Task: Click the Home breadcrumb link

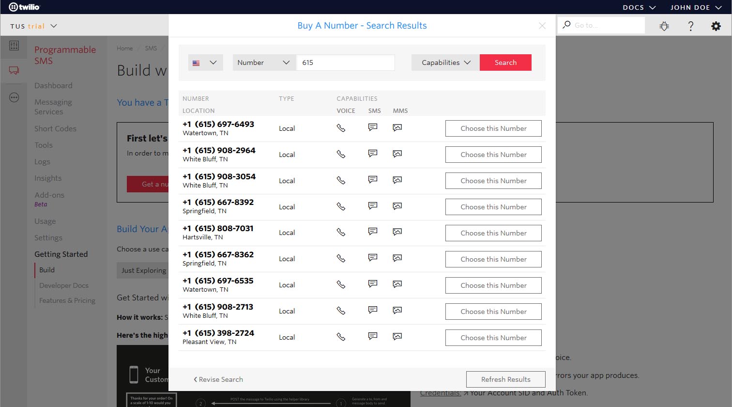Action: pos(125,48)
